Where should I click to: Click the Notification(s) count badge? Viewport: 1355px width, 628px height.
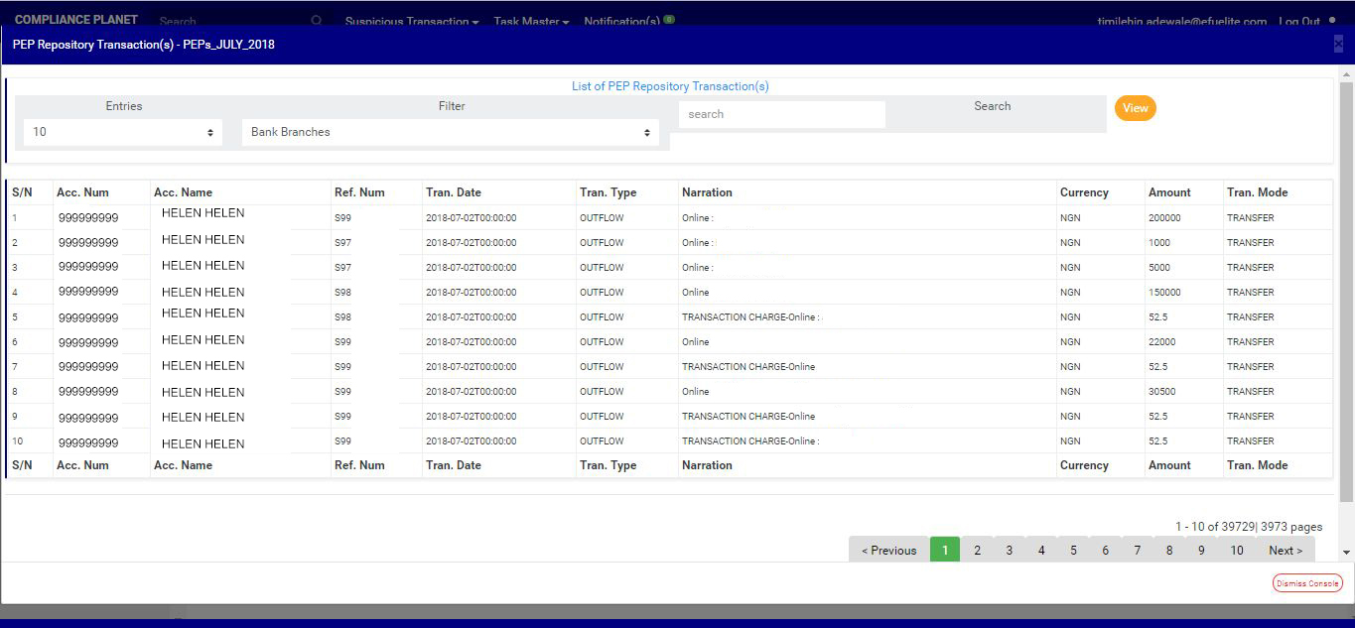(x=669, y=19)
